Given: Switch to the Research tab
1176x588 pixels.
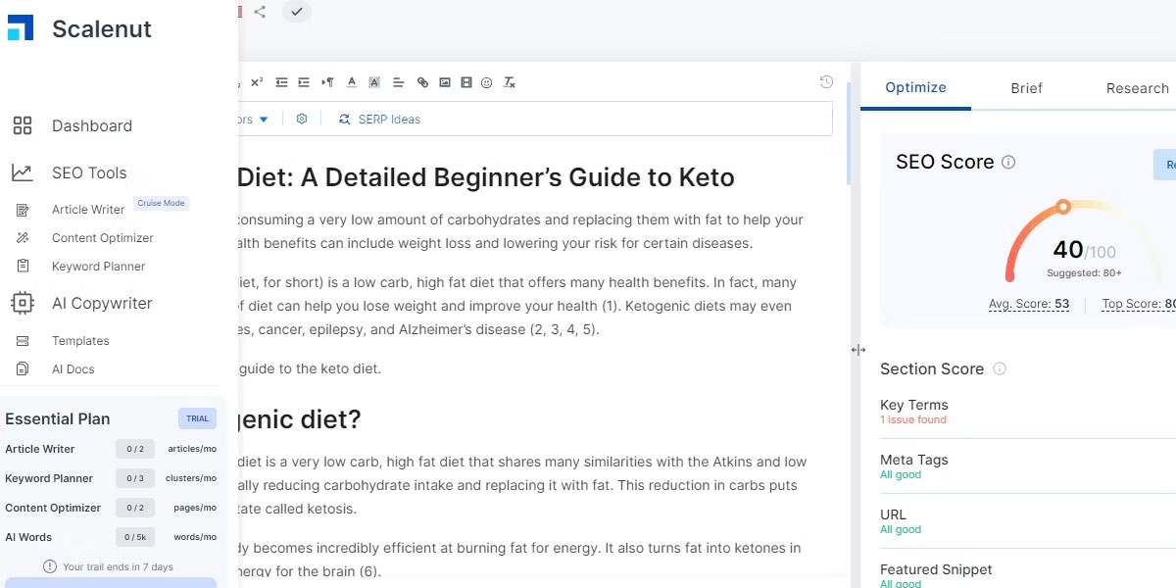Looking at the screenshot, I should pyautogui.click(x=1137, y=88).
